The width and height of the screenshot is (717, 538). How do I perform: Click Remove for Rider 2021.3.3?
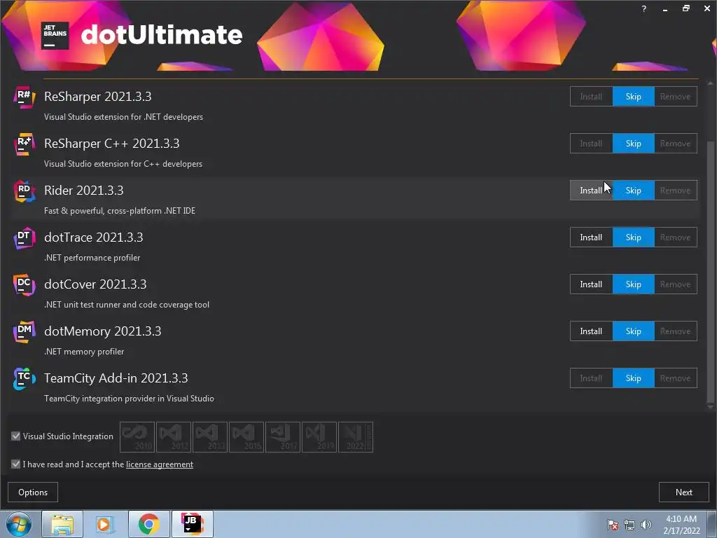[676, 191]
